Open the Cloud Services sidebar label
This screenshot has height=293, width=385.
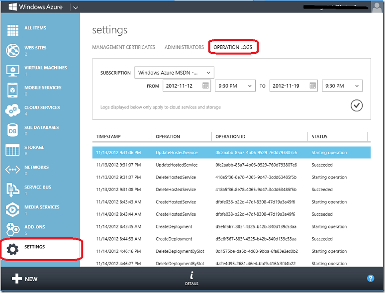point(42,107)
